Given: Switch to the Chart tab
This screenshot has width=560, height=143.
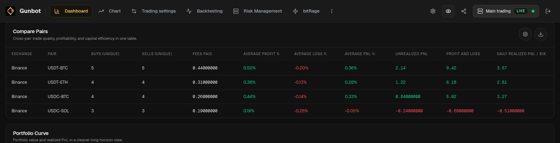Looking at the screenshot, I should coord(110,11).
